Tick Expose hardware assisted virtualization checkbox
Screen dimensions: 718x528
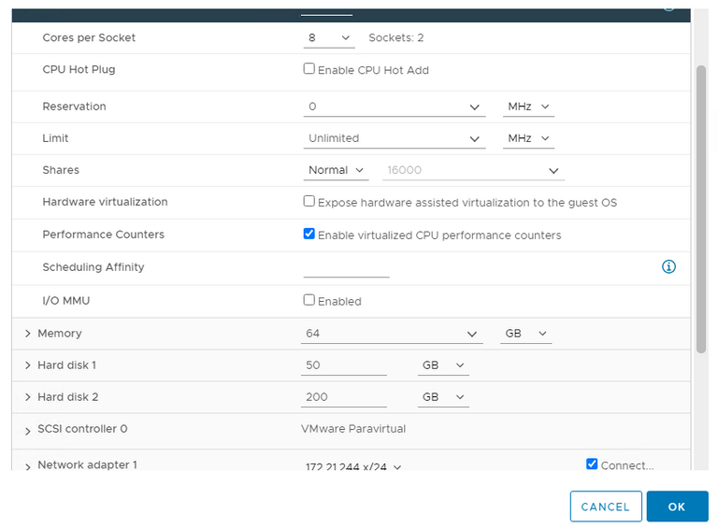coord(309,201)
